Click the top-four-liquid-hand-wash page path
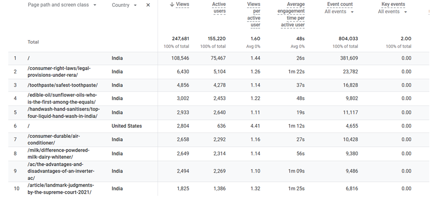Viewport: 437px width, 197px height. [64, 112]
